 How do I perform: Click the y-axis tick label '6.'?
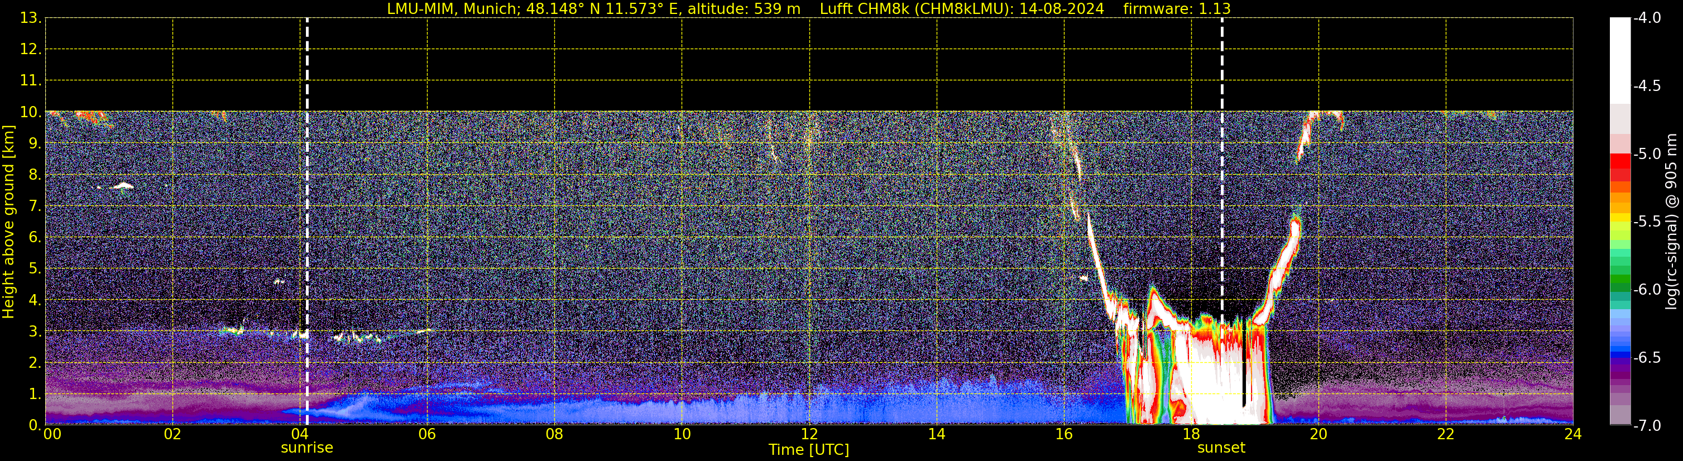pos(35,238)
